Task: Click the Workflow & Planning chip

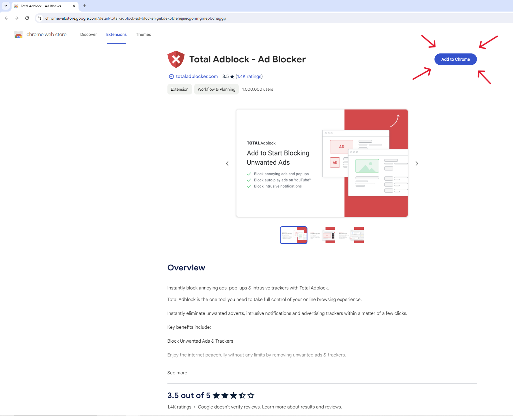Action: tap(217, 89)
